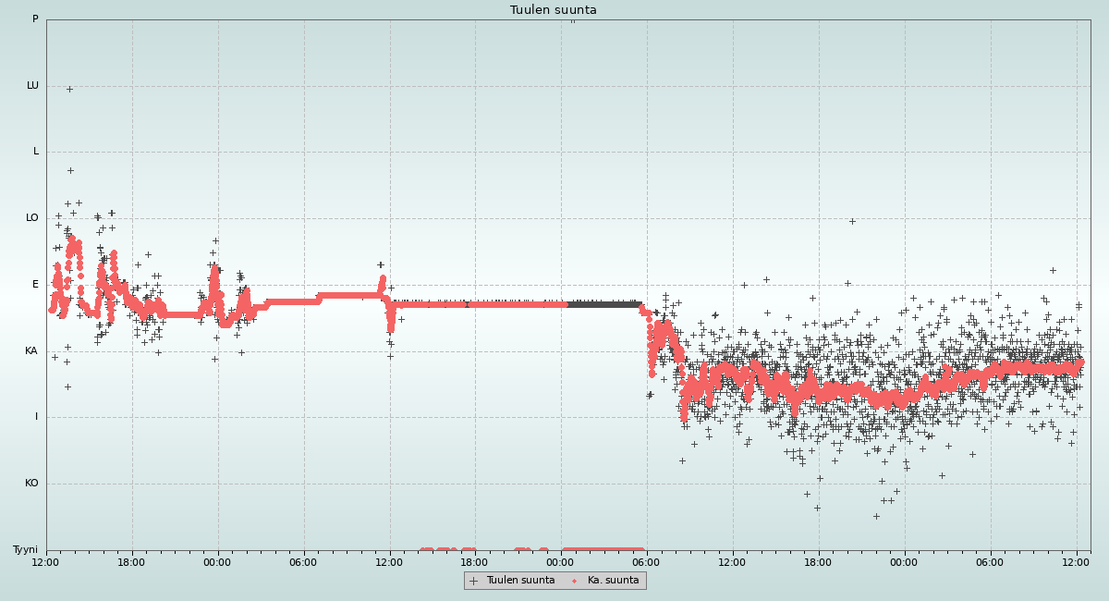
Task: Click the red dot legend marker
Action: tap(574, 581)
